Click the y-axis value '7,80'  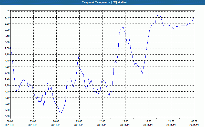(7, 55)
